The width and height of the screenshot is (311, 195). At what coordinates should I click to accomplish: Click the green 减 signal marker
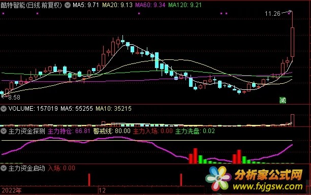(283, 100)
